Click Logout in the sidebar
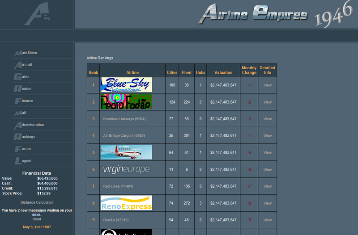Screen dimensions: 358x235 tap(23, 161)
